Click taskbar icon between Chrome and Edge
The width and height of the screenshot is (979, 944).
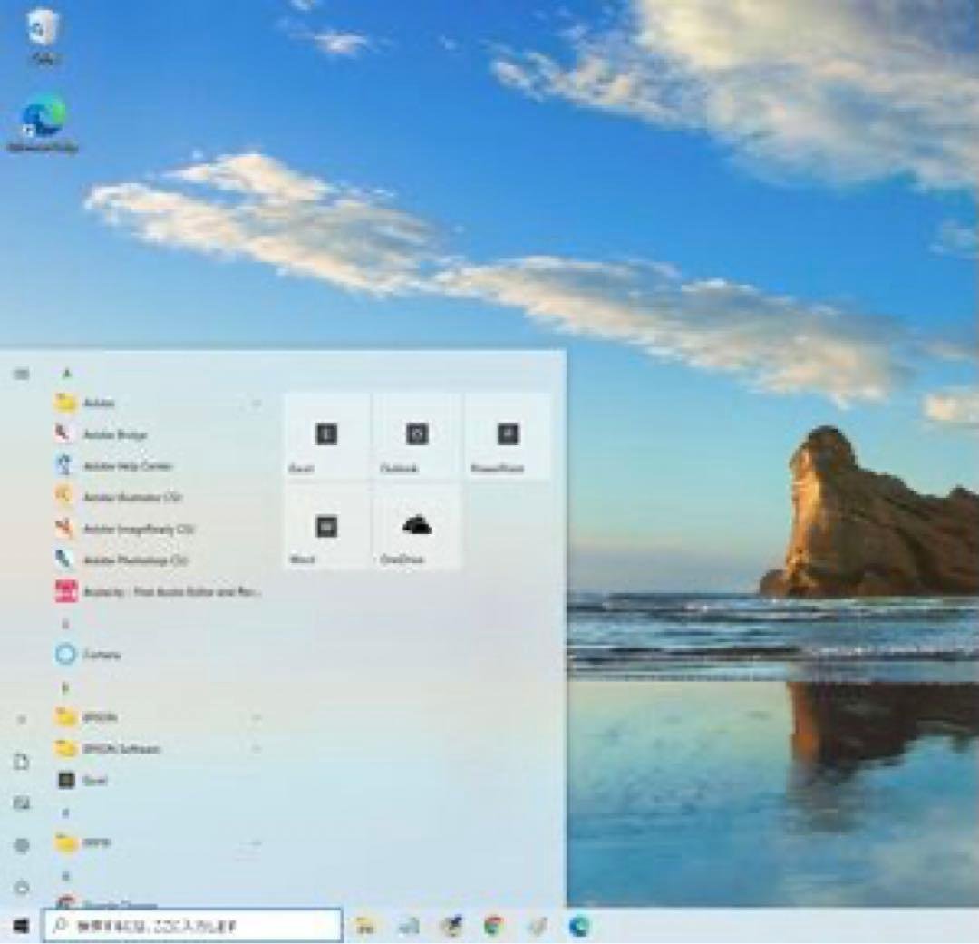pyautogui.click(x=537, y=926)
